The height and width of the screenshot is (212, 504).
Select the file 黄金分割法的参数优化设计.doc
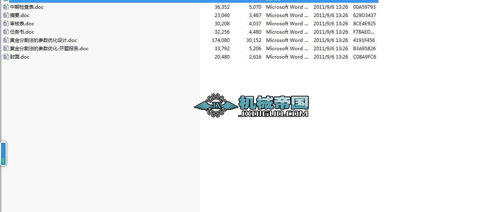(x=44, y=40)
